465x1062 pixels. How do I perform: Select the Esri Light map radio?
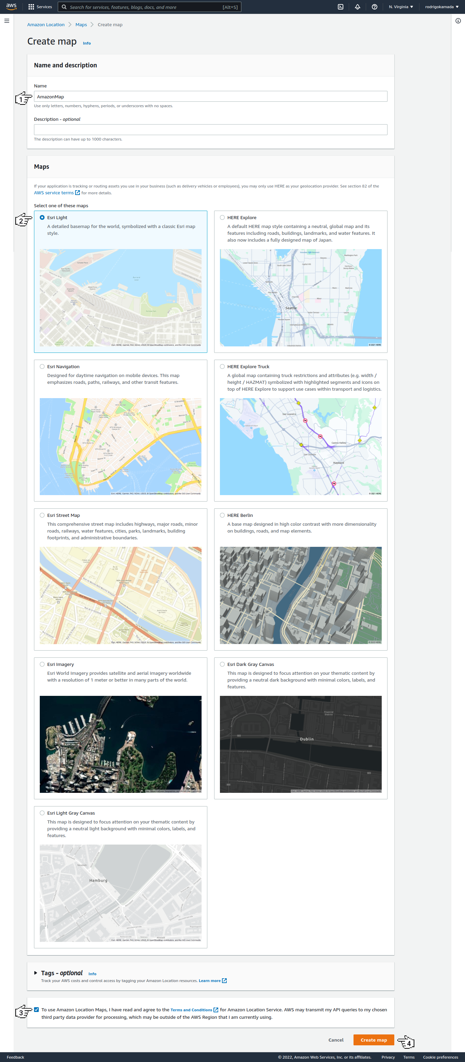coord(42,217)
